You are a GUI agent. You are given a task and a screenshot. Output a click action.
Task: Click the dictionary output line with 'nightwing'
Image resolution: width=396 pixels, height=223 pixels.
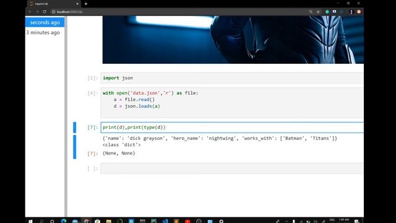(220, 138)
